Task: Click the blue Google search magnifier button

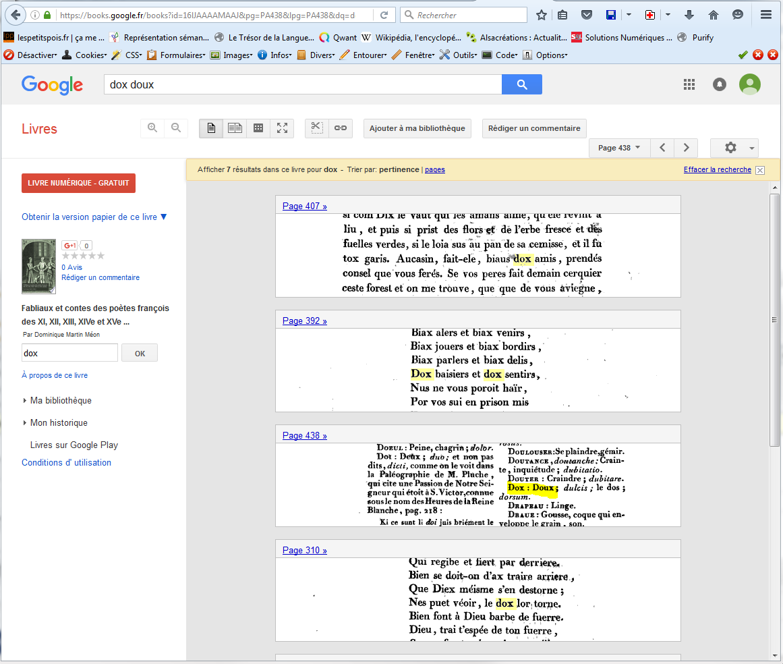Action: (521, 84)
